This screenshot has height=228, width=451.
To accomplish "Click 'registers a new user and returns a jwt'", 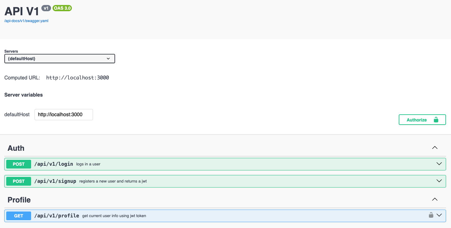I will pyautogui.click(x=113, y=181).
